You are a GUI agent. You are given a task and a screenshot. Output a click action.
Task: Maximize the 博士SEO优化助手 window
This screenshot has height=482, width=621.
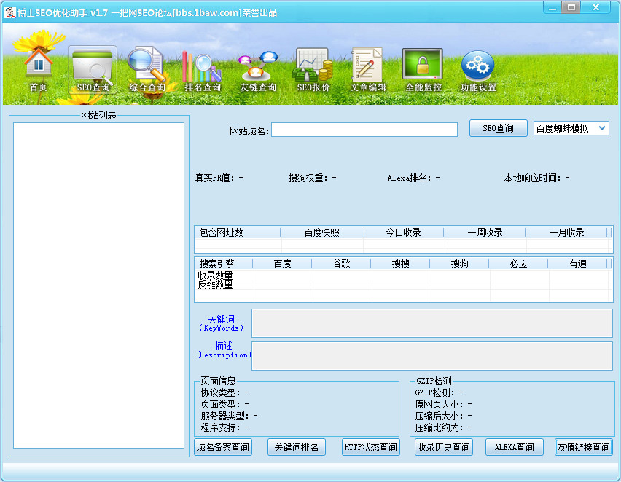pyautogui.click(x=571, y=7)
